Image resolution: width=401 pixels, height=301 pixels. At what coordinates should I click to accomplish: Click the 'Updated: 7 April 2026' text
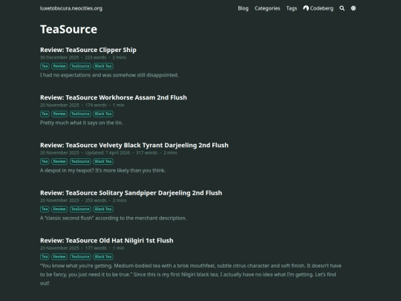coord(108,153)
